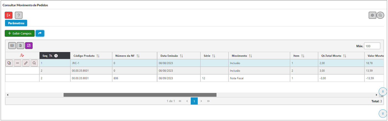Click the red exit button
The height and width of the screenshot is (121, 388).
point(9,15)
